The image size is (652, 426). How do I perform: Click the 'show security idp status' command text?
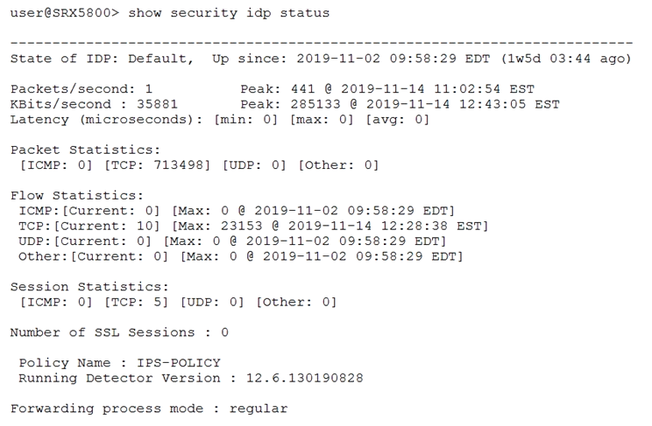click(229, 13)
